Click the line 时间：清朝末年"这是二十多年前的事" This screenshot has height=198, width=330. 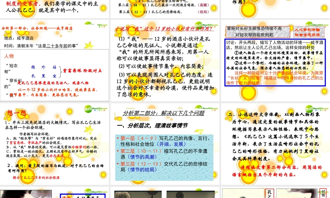[41, 46]
